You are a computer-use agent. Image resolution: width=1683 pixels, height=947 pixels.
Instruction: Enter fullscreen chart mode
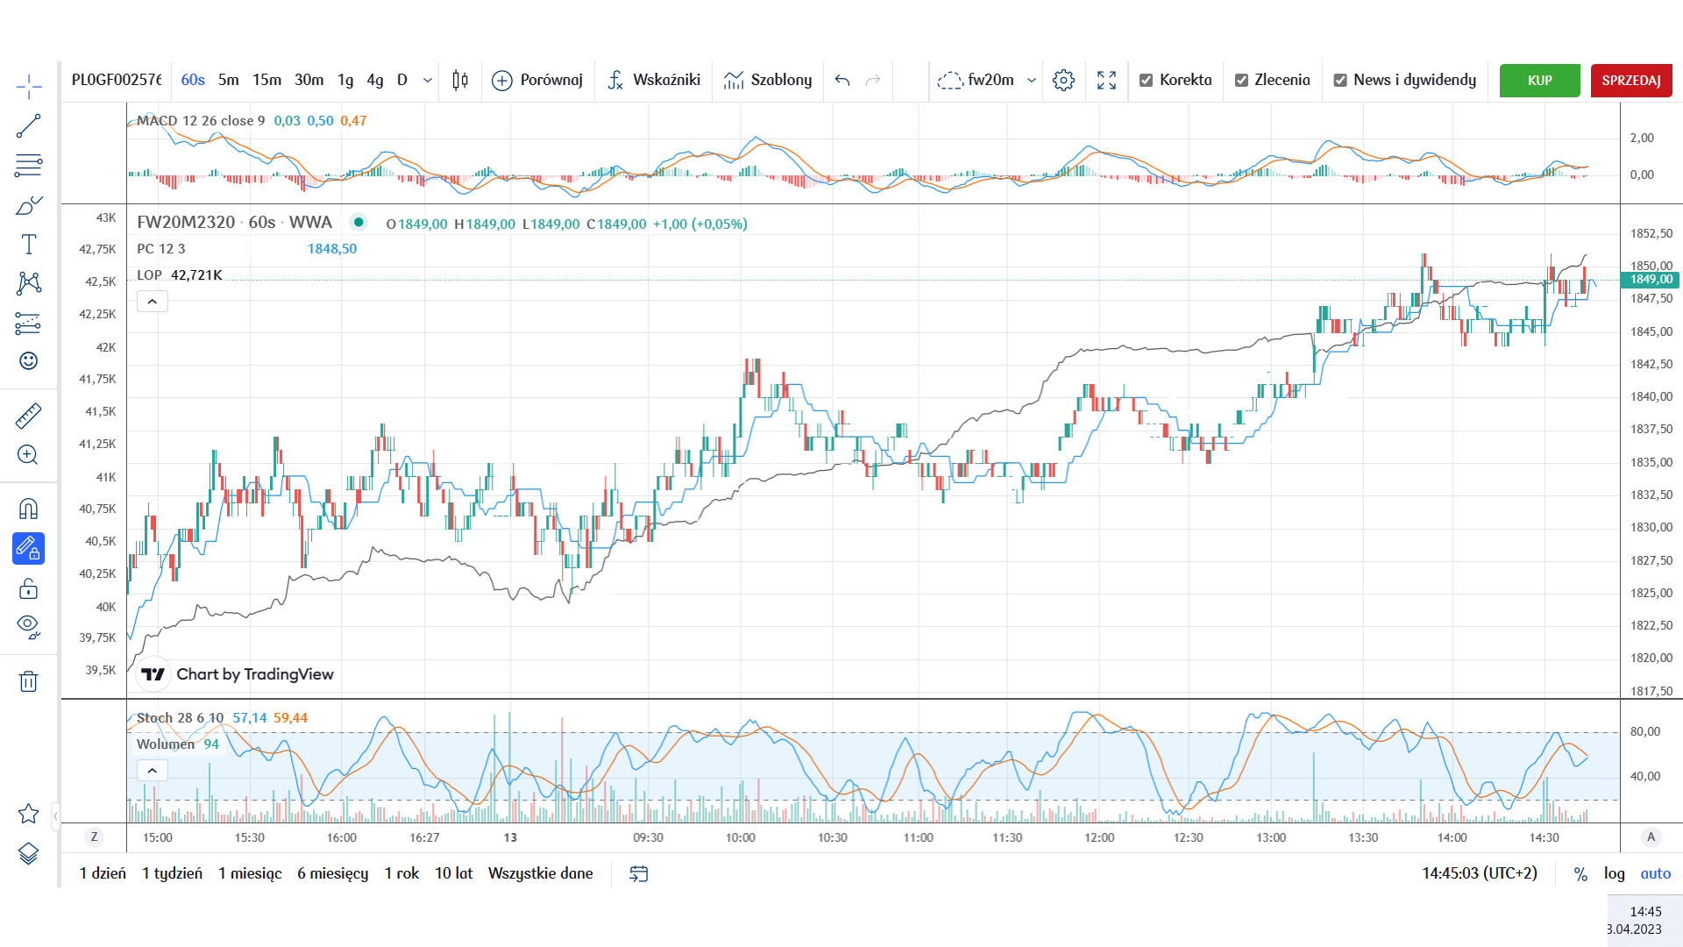[x=1106, y=80]
